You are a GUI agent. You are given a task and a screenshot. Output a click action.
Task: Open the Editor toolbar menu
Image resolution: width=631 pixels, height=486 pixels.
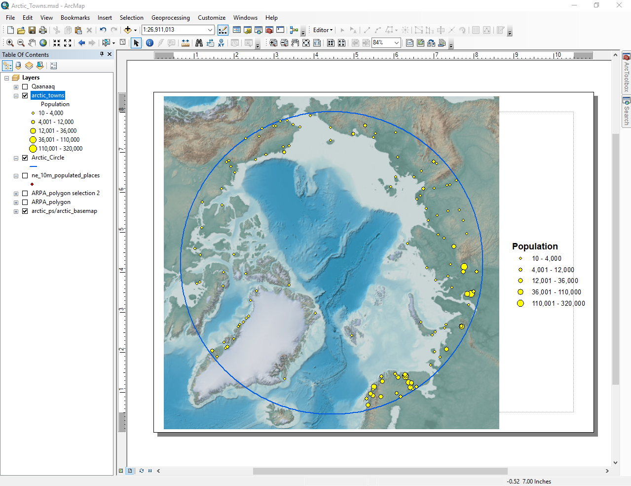pos(323,30)
